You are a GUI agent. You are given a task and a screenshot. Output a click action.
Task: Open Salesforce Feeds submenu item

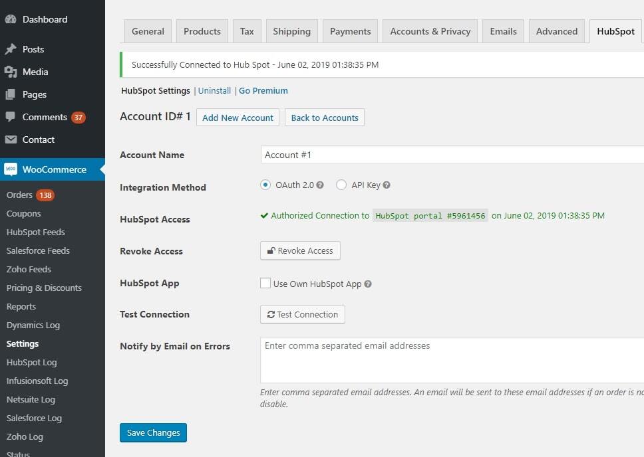(x=38, y=250)
